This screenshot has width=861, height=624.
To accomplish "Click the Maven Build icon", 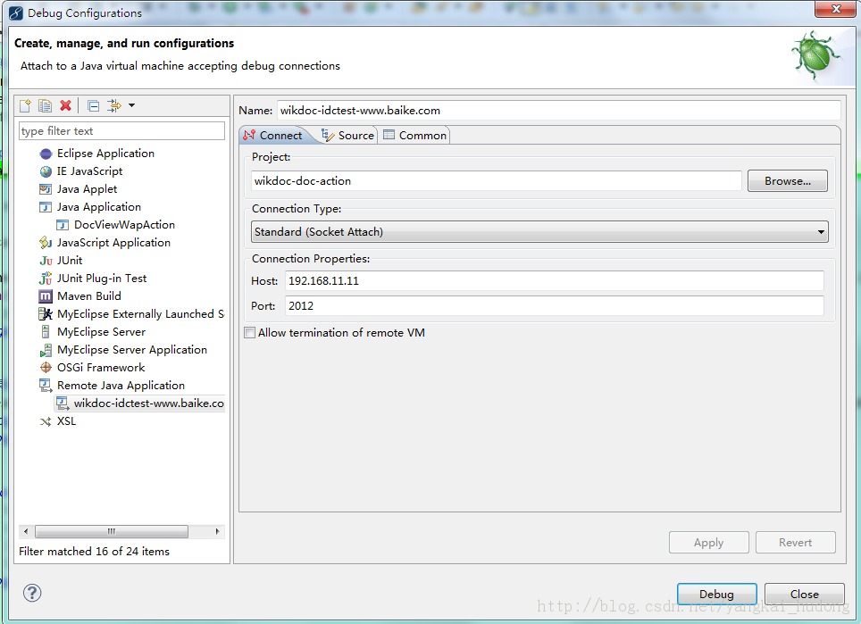I will click(46, 296).
